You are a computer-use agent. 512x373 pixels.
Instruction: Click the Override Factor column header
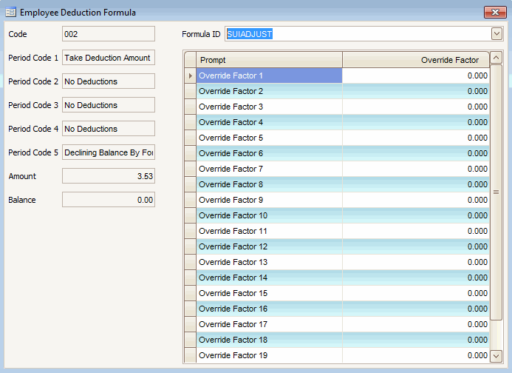(x=415, y=60)
